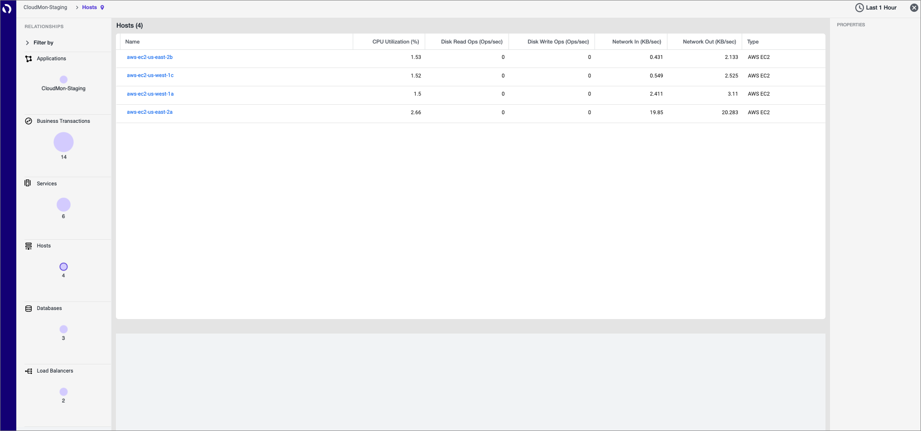Click the Hosts label in Relationships
The height and width of the screenshot is (431, 921).
pyautogui.click(x=43, y=246)
